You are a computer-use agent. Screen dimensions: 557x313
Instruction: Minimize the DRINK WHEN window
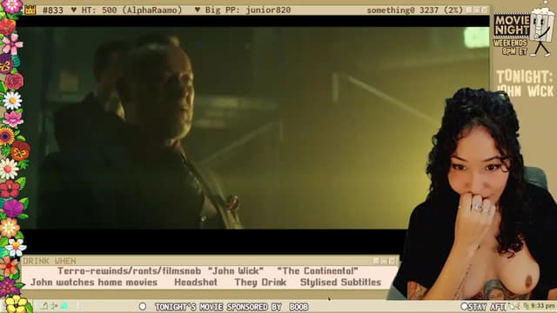tap(376, 261)
